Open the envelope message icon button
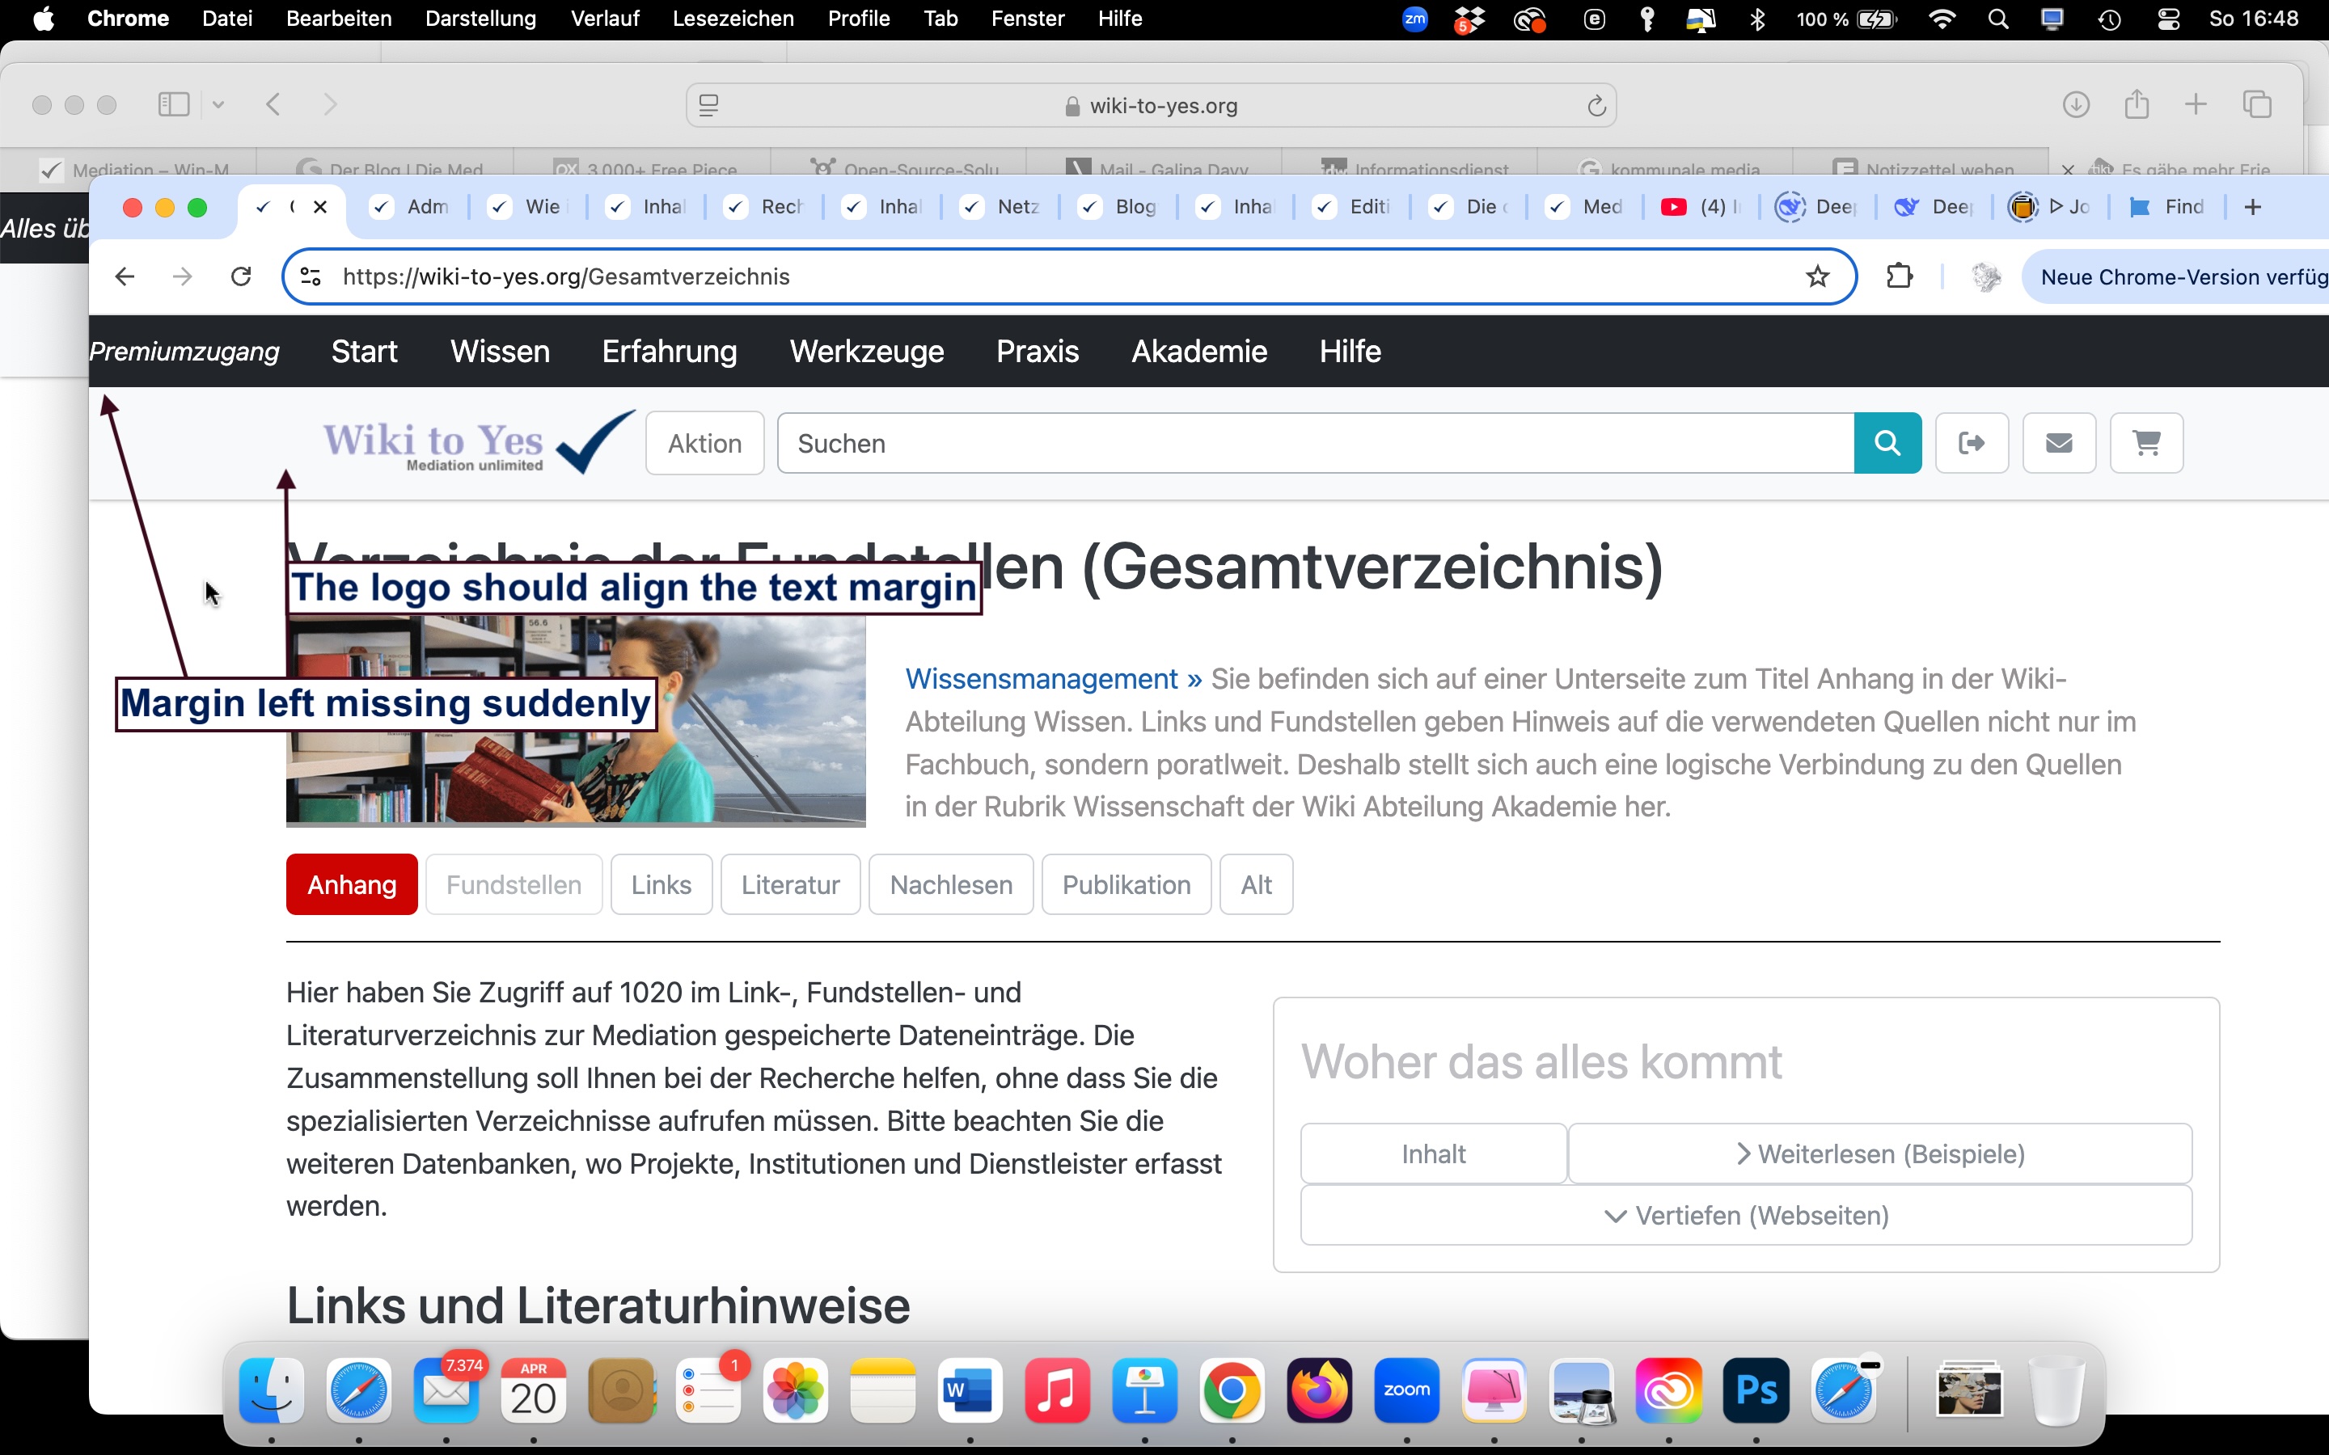Screen dimensions: 2329x1455 coord(2059,443)
